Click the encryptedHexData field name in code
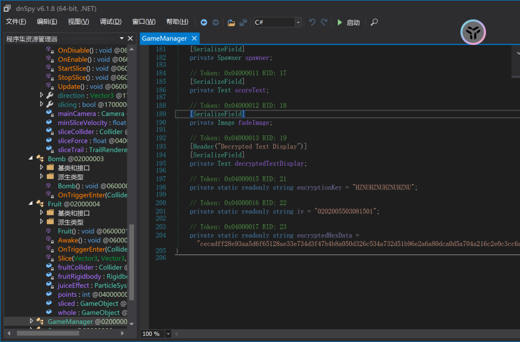 point(324,235)
